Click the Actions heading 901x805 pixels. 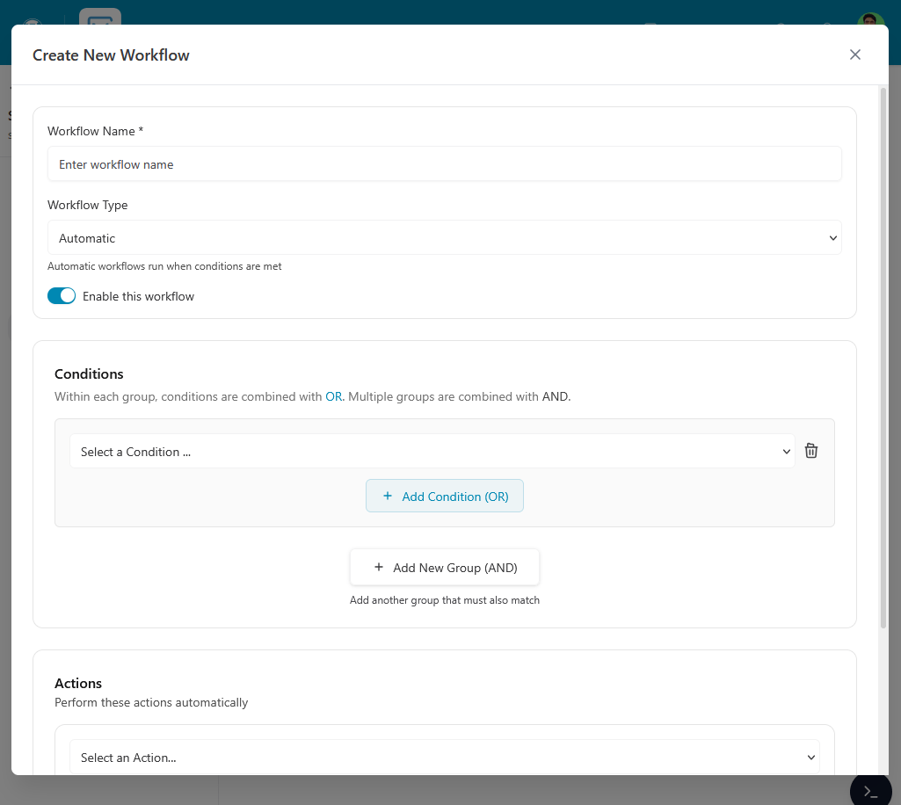pos(78,683)
